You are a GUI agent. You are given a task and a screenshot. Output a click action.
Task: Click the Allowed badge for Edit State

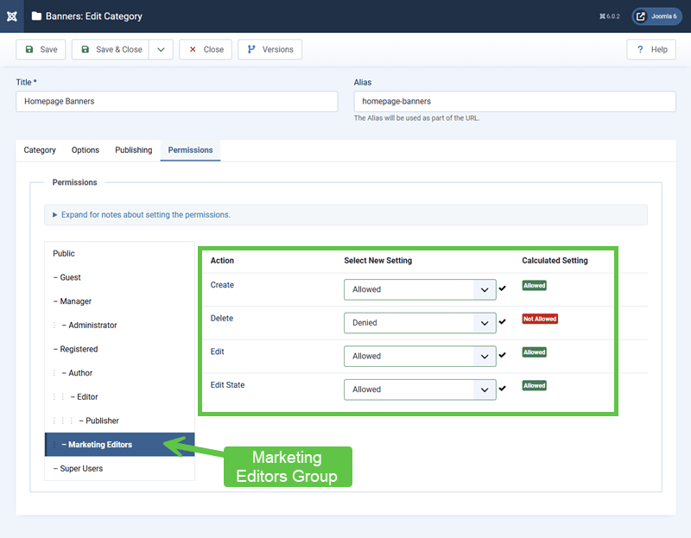(x=534, y=385)
